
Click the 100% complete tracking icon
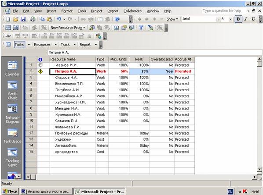click(x=74, y=36)
